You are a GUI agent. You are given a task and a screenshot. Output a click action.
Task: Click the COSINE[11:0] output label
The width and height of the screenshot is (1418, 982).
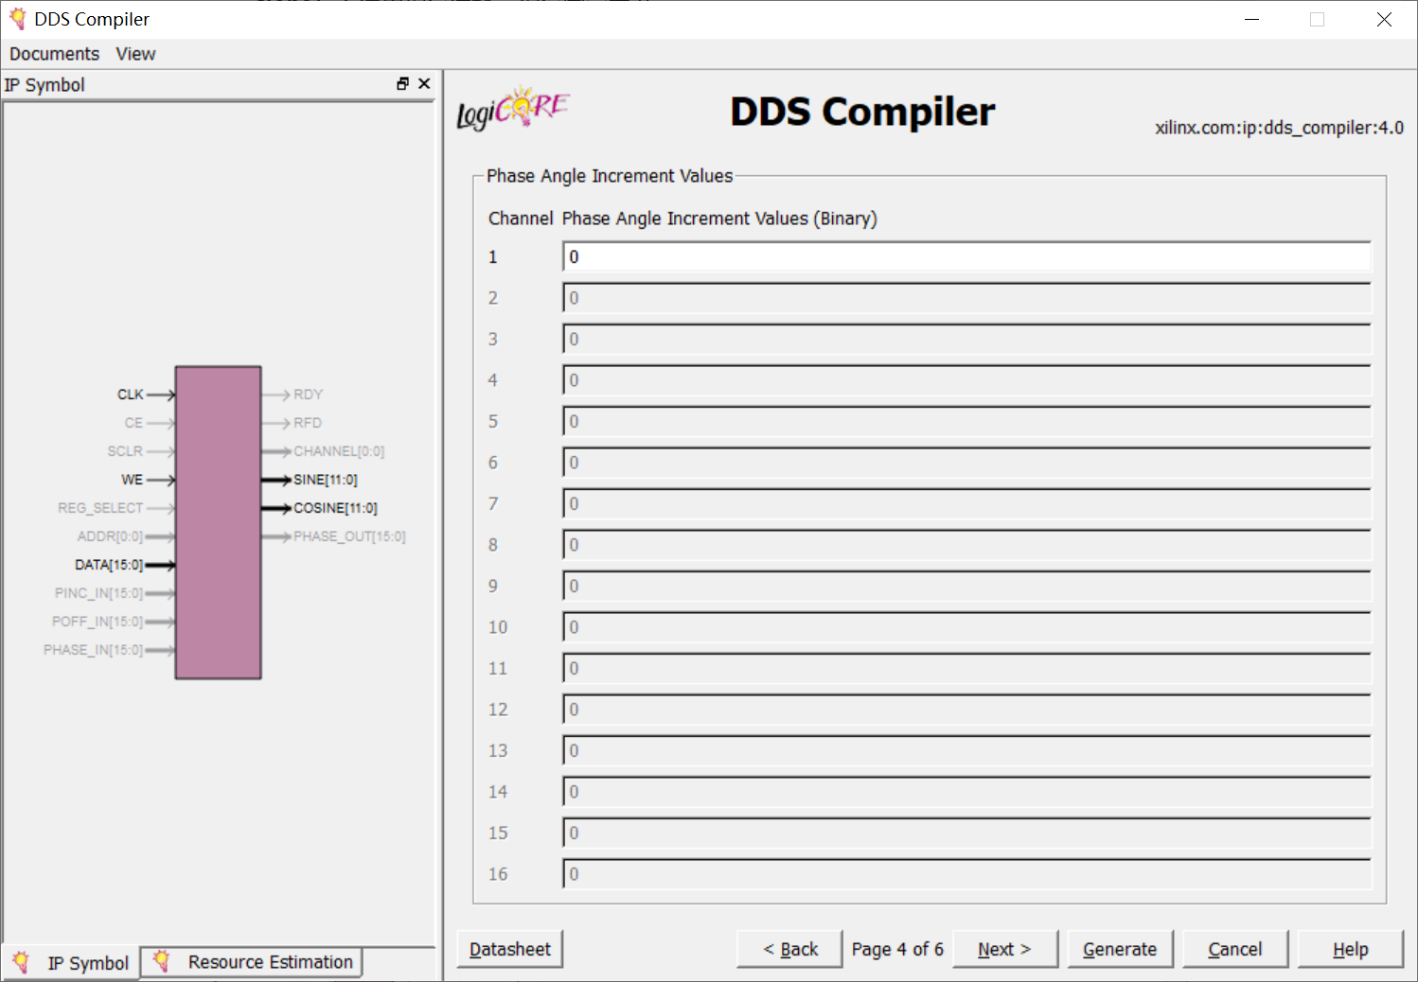pyautogui.click(x=335, y=508)
